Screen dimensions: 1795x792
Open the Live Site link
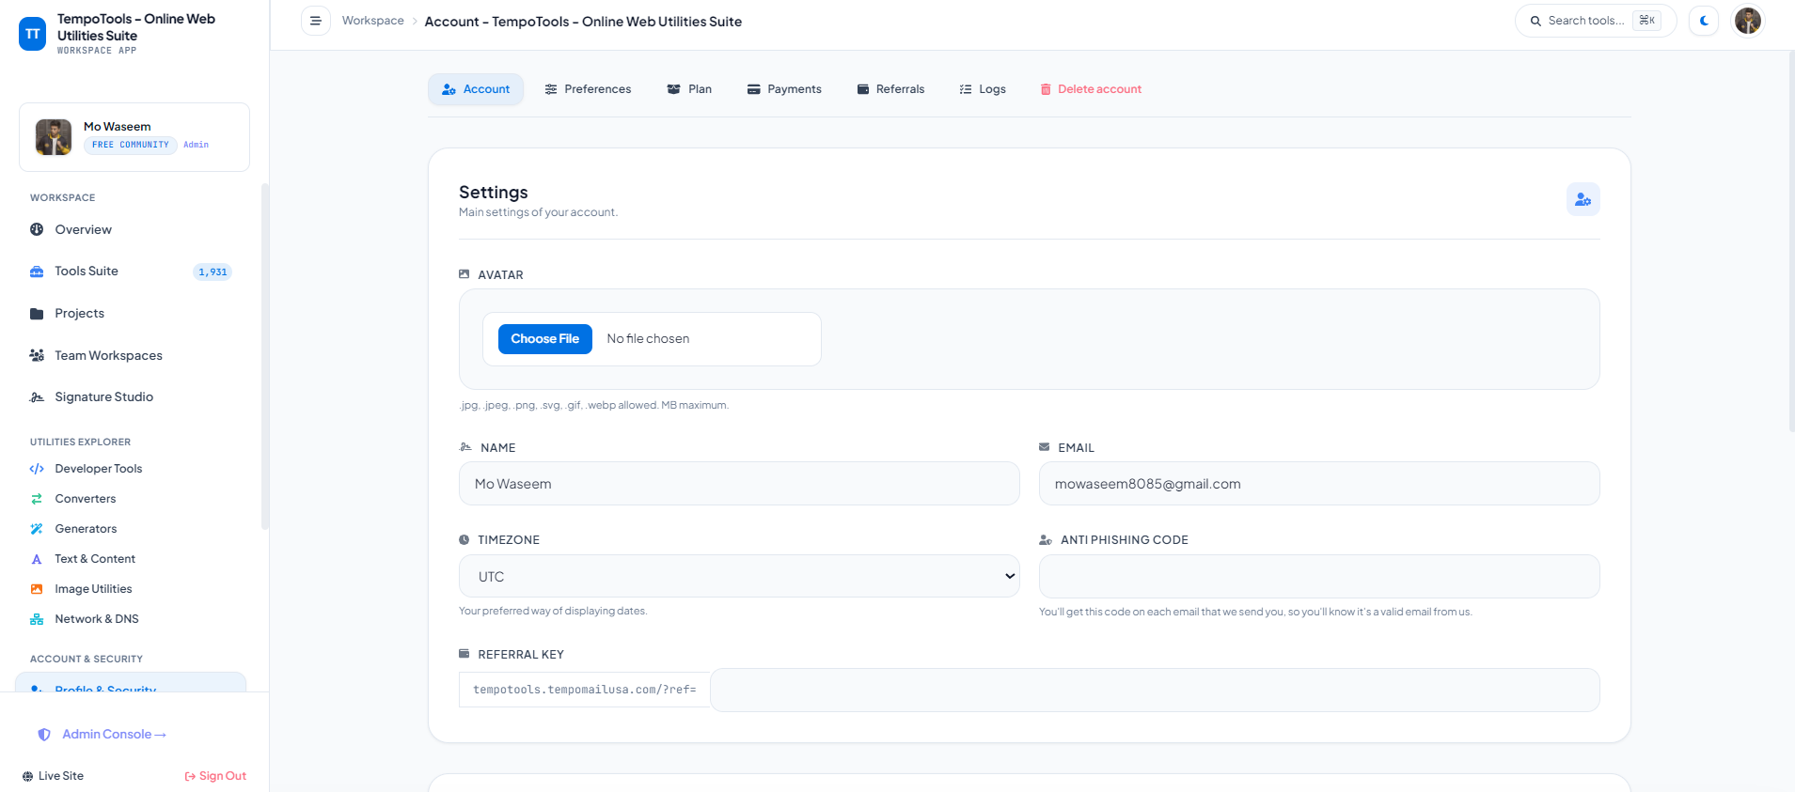pyautogui.click(x=53, y=776)
